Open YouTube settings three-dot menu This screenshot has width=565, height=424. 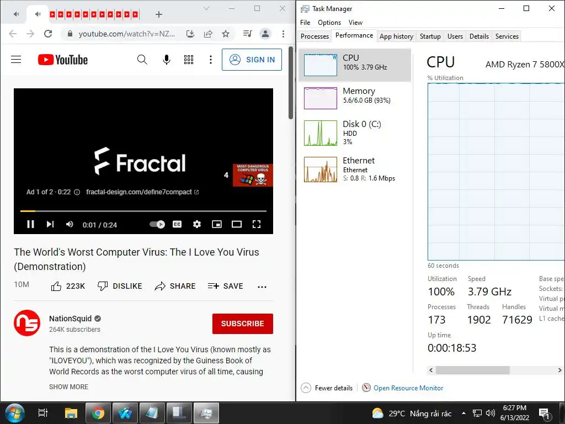click(x=211, y=60)
